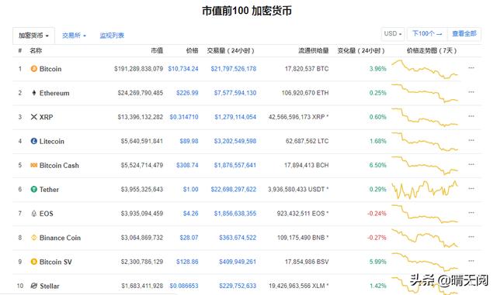Open more options menu for Binance Coin row
Image resolution: width=497 pixels, height=295 pixels.
471,237
